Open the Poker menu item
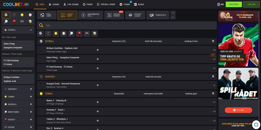Screen dimensions: 261x130 click(x=87, y=5)
